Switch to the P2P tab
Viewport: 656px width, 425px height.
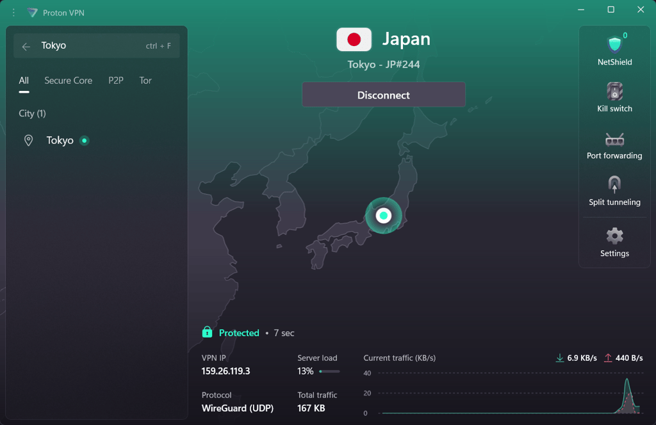click(x=116, y=81)
